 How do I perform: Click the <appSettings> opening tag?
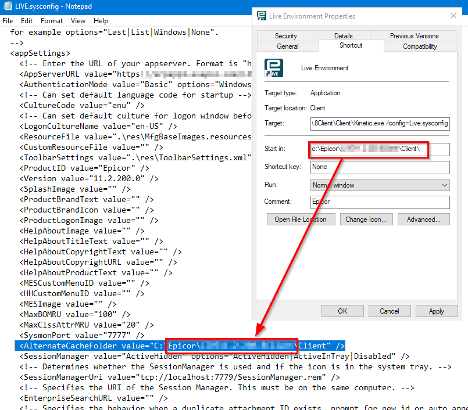(x=40, y=53)
